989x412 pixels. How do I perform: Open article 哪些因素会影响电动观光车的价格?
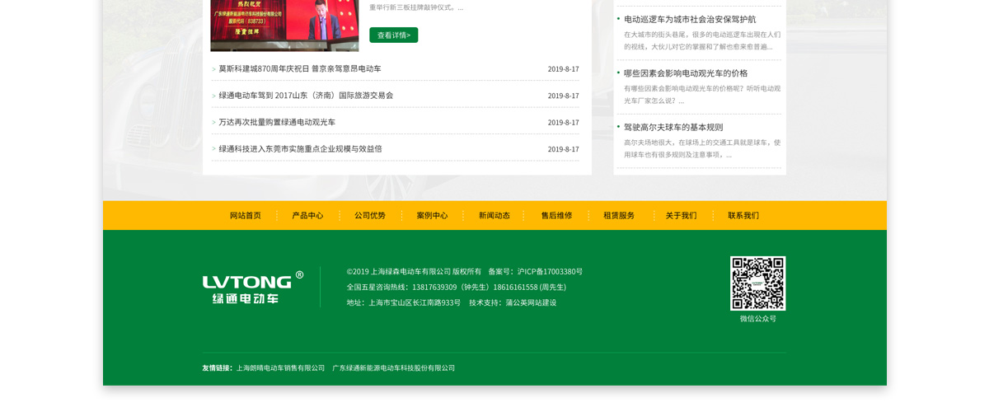(x=686, y=73)
